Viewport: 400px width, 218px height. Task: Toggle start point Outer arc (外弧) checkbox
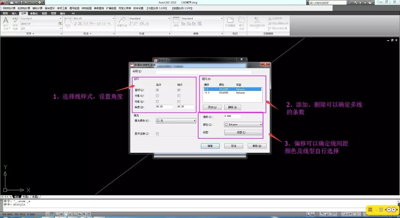[x=157, y=96]
